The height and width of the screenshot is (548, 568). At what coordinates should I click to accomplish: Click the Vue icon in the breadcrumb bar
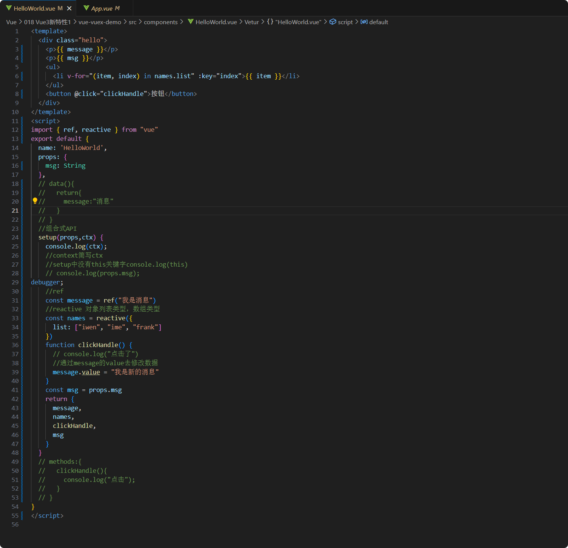pyautogui.click(x=191, y=22)
